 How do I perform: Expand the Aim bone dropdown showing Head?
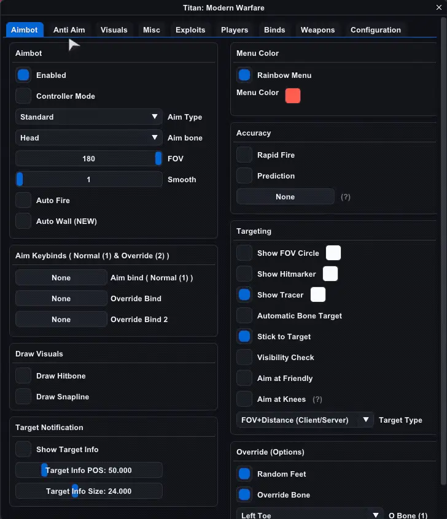(89, 137)
